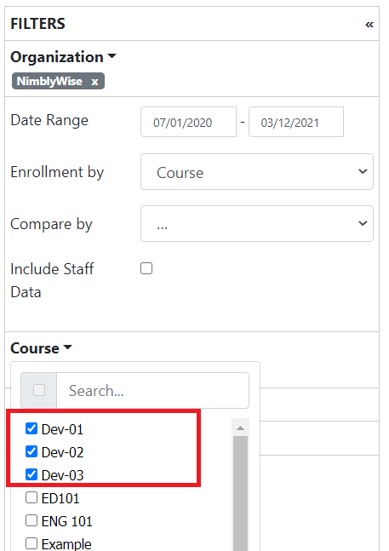The image size is (389, 551).
Task: Open the Enrollment by Course dropdown
Action: (257, 172)
